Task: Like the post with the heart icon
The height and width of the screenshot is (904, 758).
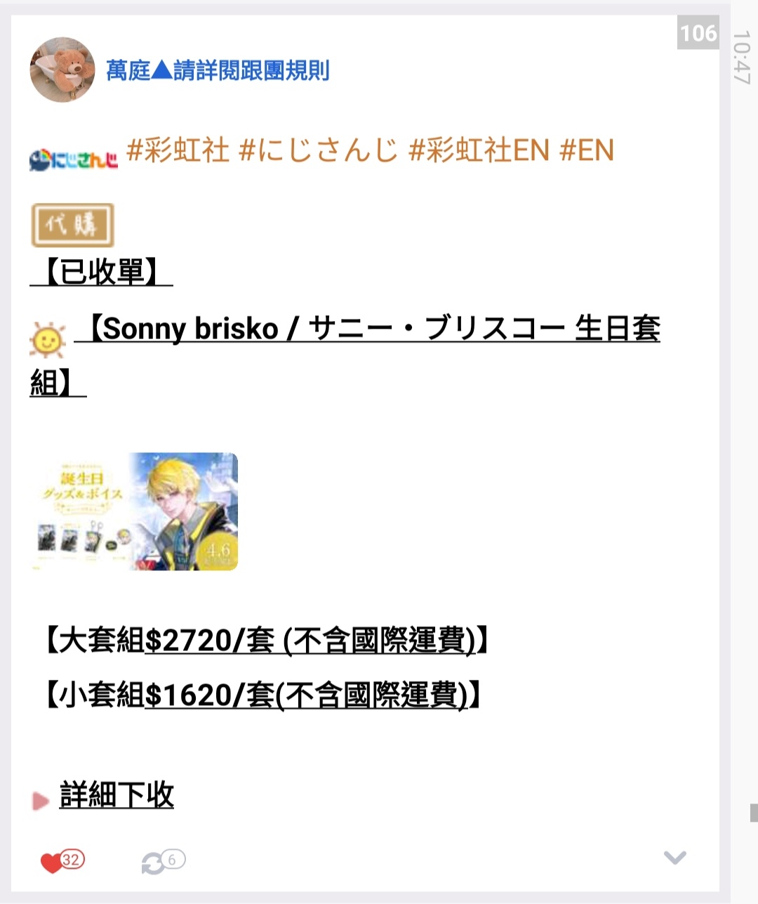Action: point(53,862)
